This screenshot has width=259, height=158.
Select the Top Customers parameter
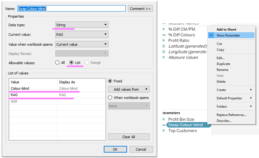[x=183, y=131]
